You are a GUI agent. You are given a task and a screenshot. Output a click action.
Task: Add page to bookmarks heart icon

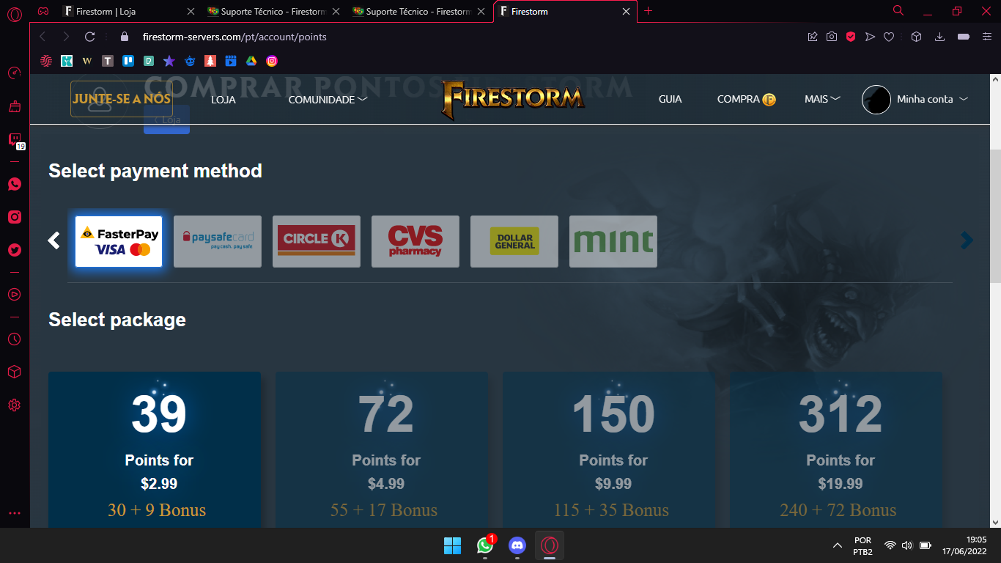click(889, 37)
